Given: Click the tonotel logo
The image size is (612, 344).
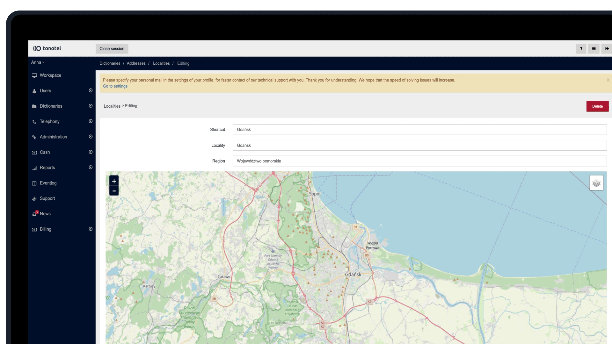Looking at the screenshot, I should point(47,48).
